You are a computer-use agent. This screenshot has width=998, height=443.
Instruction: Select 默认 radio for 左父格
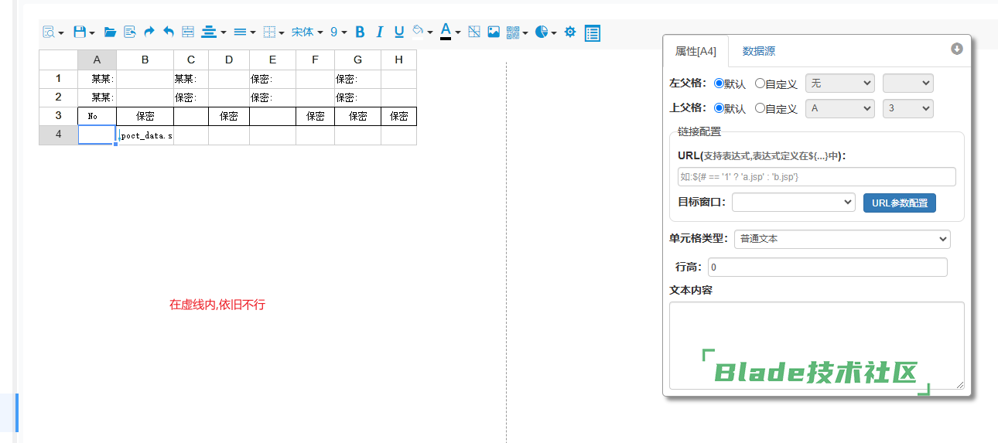click(719, 83)
